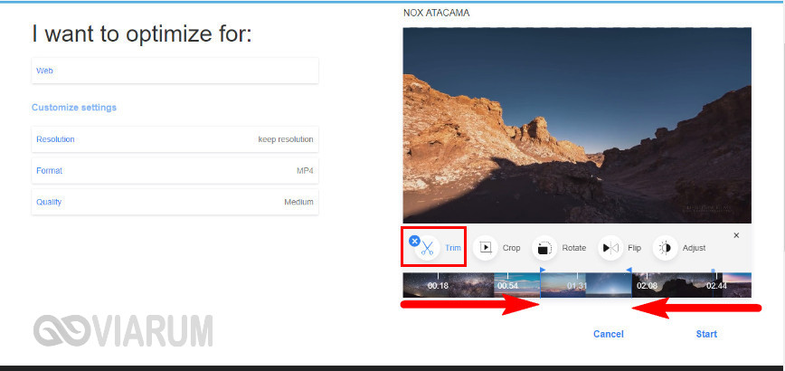This screenshot has width=785, height=371.
Task: Expand the Resolution setting
Action: point(175,139)
